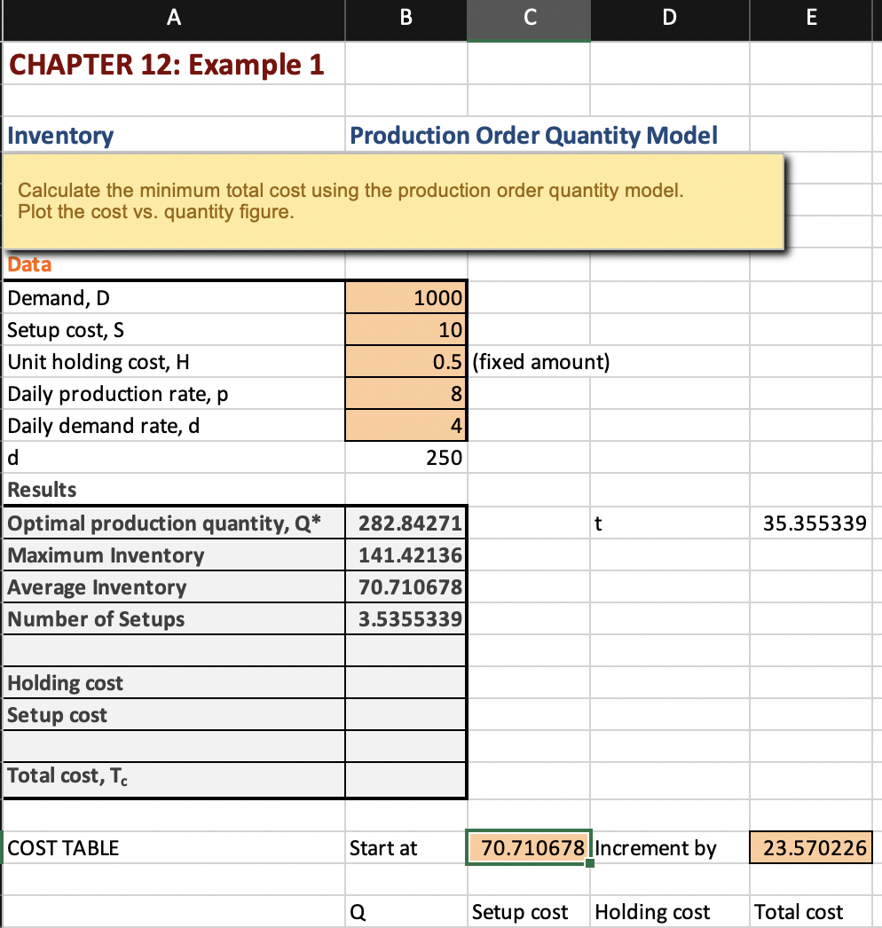
Task: Select the Daily demand rate cell showing 4
Action: [x=406, y=425]
